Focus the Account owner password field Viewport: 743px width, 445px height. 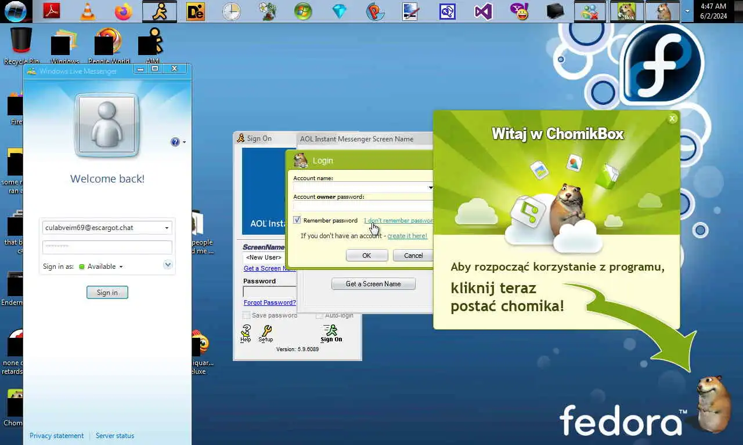[363, 206]
